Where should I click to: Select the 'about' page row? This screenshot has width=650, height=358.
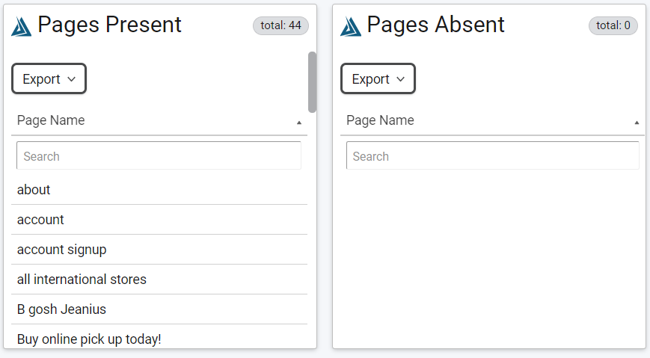tap(159, 190)
